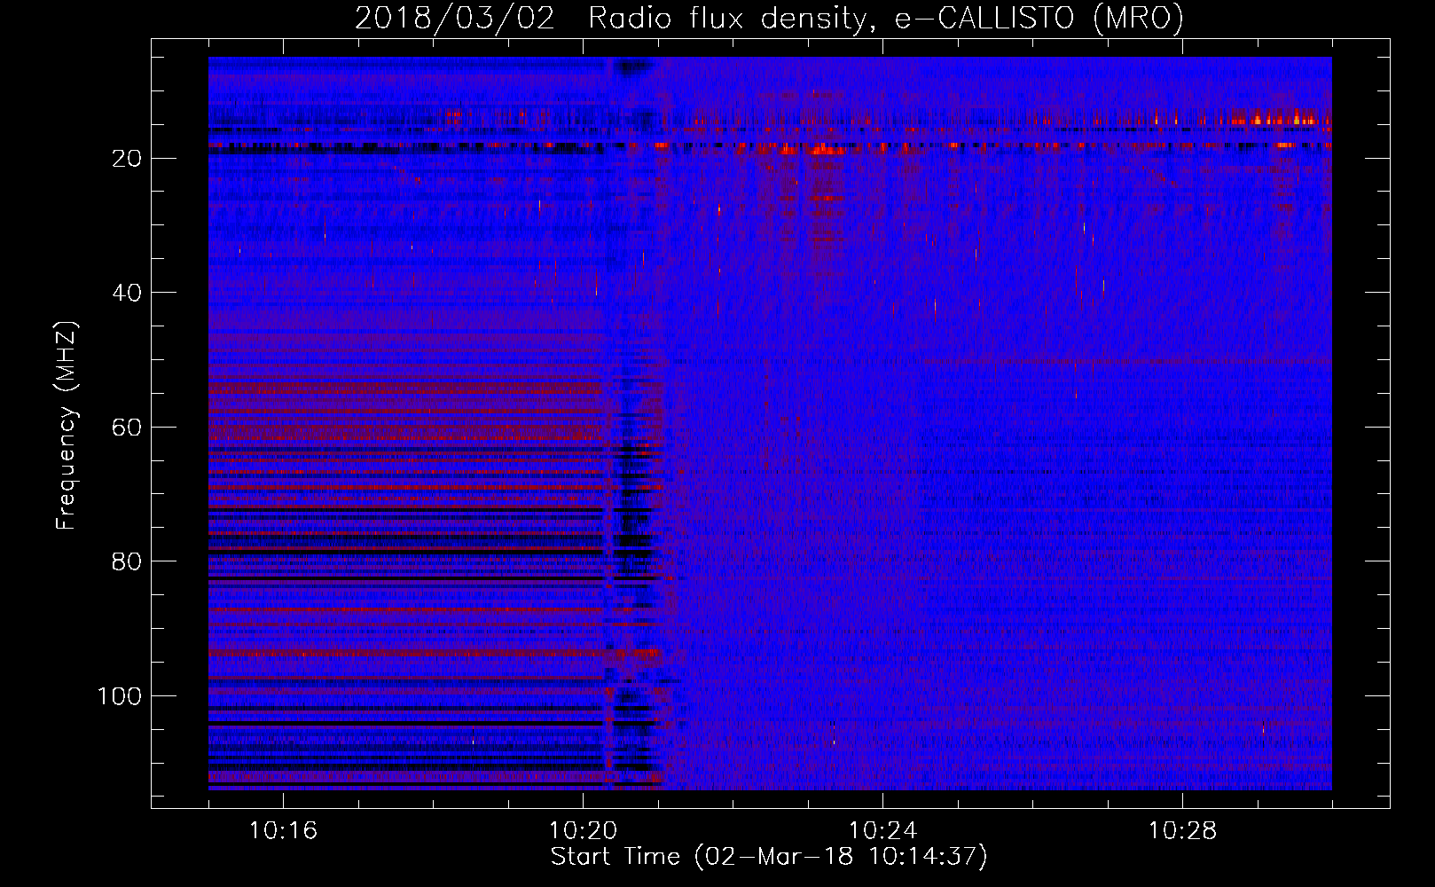Click the '10:24' time tick label
Screen dimensions: 1435x887
point(882,831)
